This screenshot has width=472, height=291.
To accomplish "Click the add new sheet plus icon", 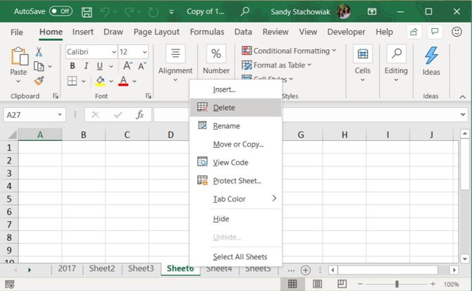I will pyautogui.click(x=306, y=271).
